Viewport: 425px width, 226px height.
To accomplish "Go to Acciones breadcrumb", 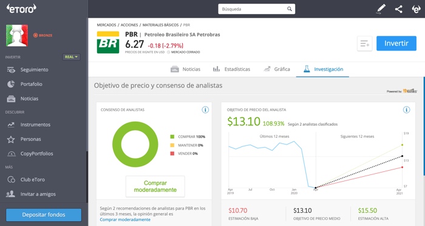I will [129, 25].
